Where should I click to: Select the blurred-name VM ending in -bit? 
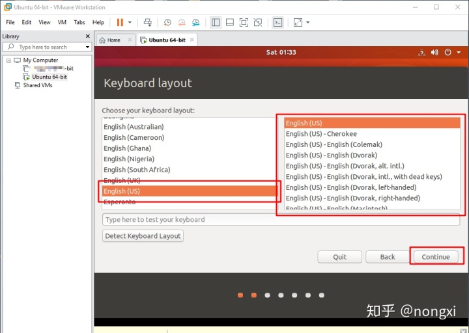(x=53, y=68)
